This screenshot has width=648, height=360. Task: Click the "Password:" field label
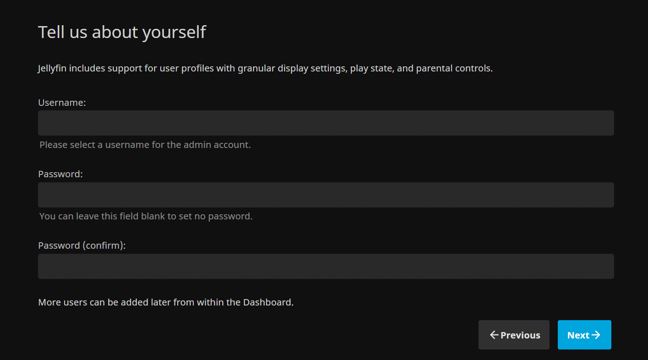[x=60, y=174]
